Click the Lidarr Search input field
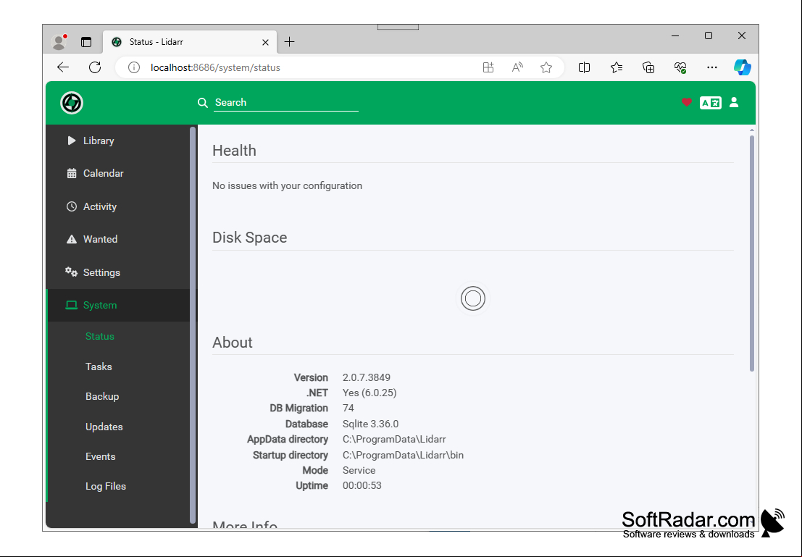Screen dimensions: 802x557 coord(286,103)
